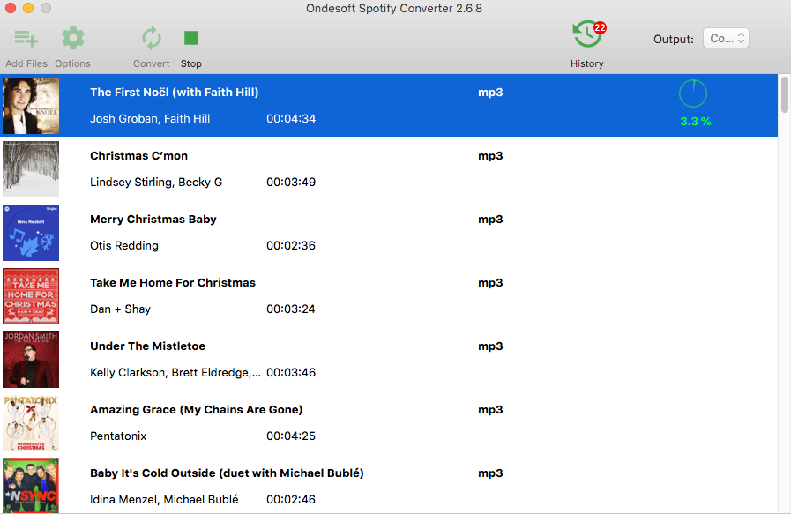
Task: Select Under The Mistletoe album thumbnail
Action: [31, 360]
